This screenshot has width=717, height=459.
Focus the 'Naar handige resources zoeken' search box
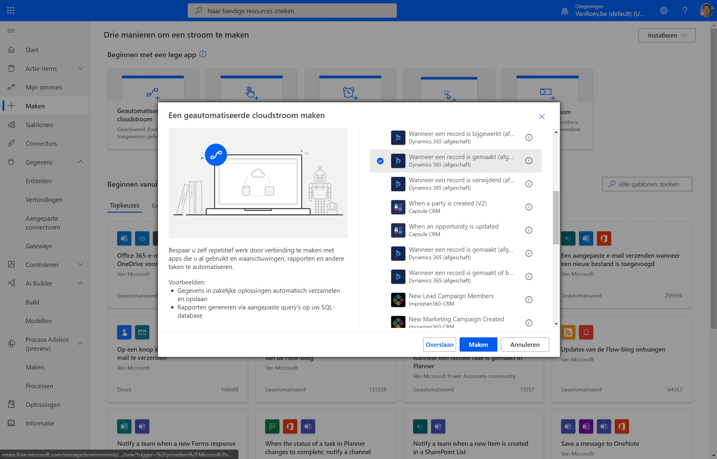(x=292, y=11)
